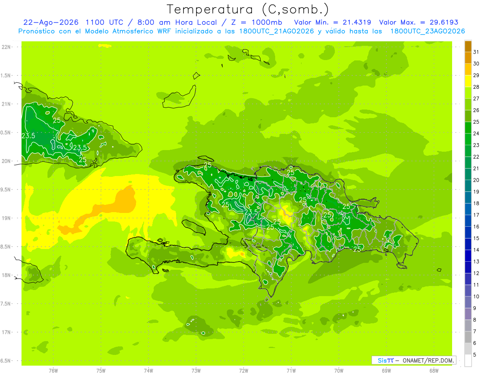The height and width of the screenshot is (376, 487).
Task: Click the "Valor Max. = 29.6193" text
Action: coord(418,22)
